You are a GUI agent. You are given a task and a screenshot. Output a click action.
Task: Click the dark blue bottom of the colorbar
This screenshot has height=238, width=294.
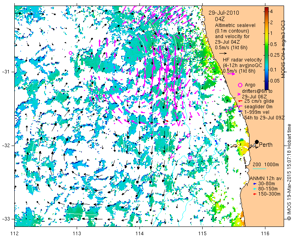pyautogui.click(x=267, y=87)
